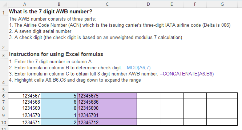Screen dimensions: 242x130
Task: Select cell B8 showing check digit 0
Action: (x=59, y=108)
